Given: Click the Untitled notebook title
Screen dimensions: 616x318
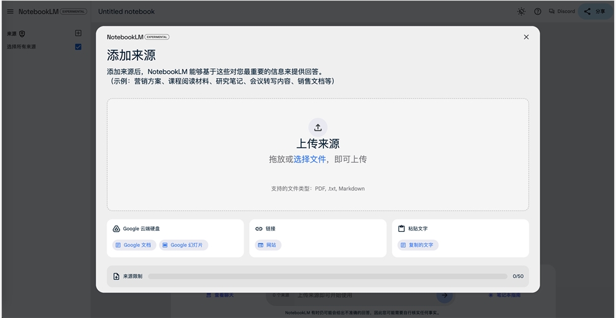Looking at the screenshot, I should [x=126, y=11].
